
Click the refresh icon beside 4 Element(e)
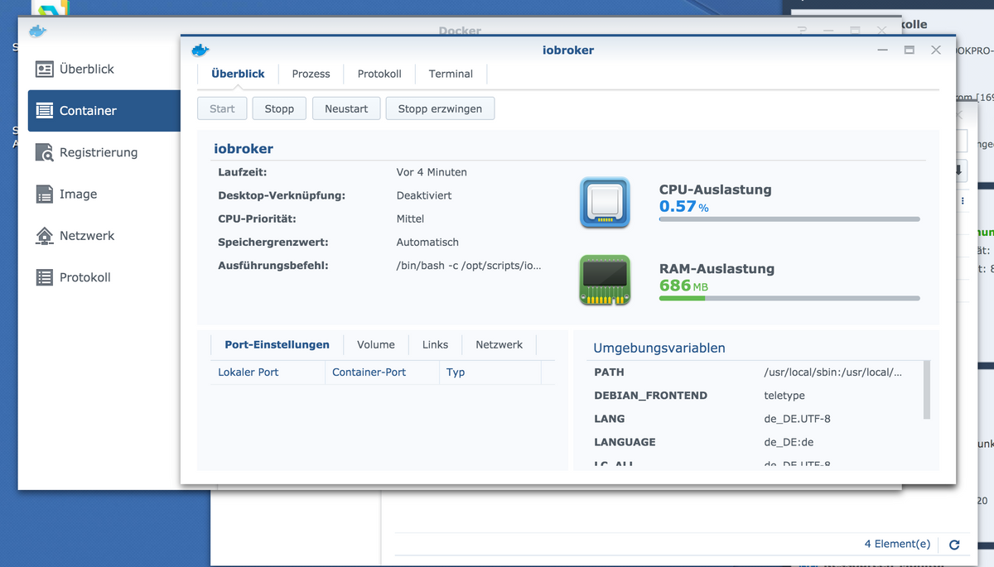[954, 545]
